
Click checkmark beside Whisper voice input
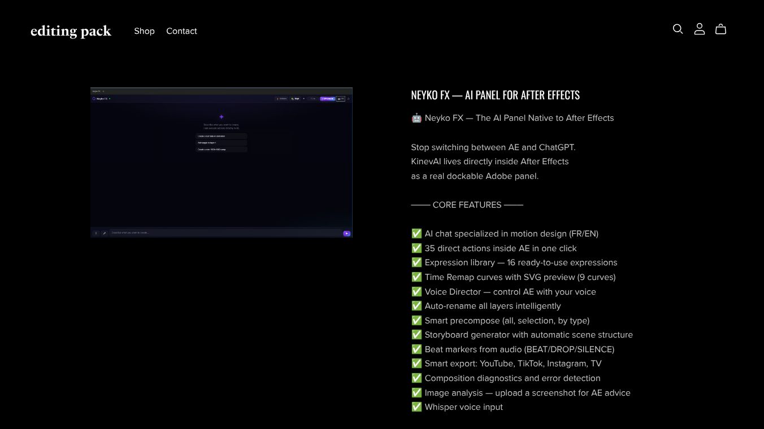tap(416, 407)
